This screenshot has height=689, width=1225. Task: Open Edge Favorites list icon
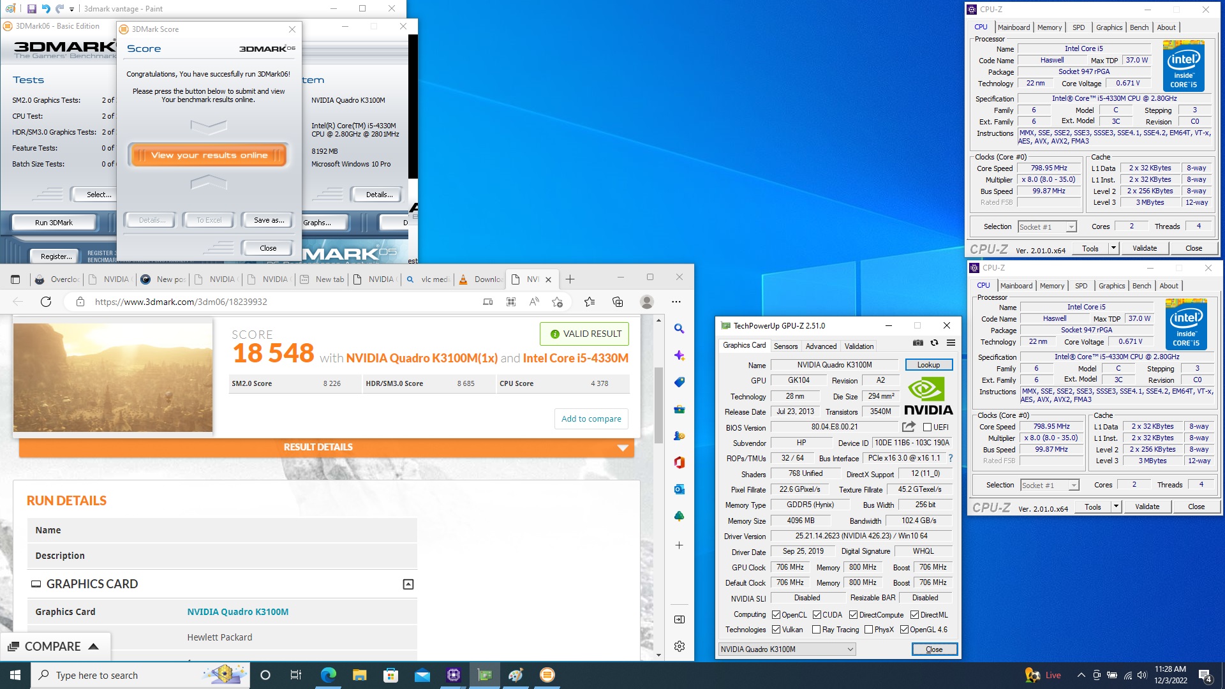click(x=590, y=302)
